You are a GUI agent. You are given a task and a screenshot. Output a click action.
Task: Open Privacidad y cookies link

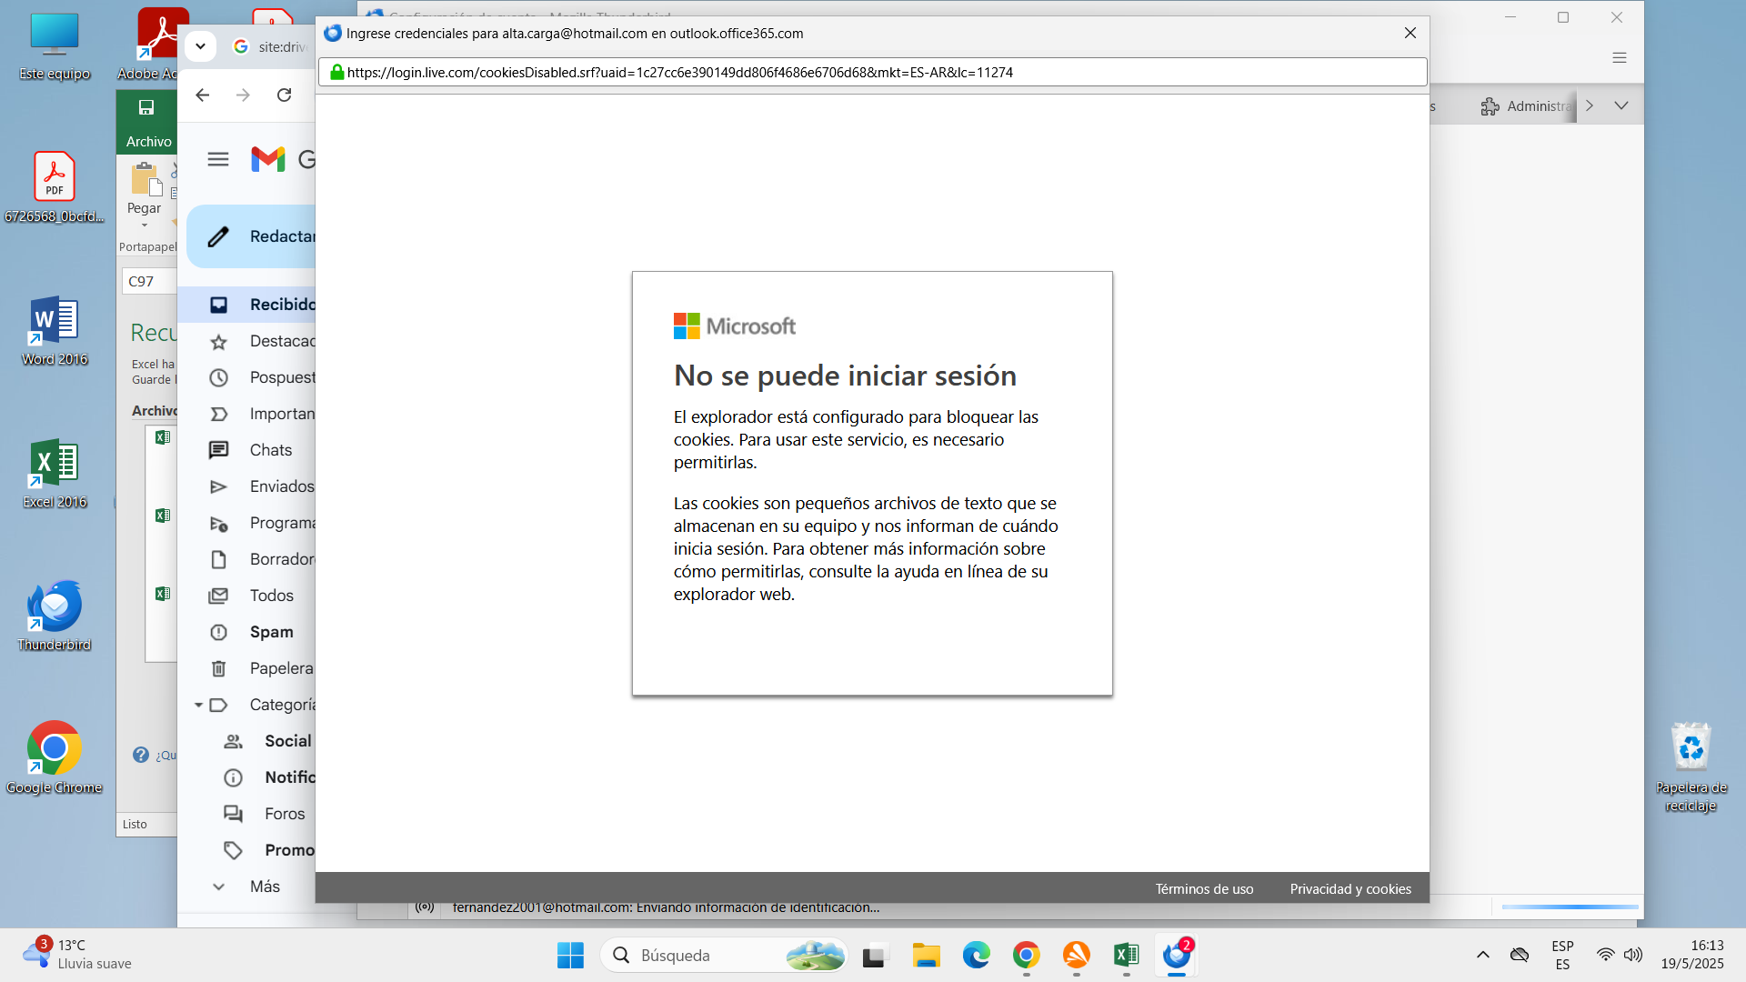pos(1350,888)
